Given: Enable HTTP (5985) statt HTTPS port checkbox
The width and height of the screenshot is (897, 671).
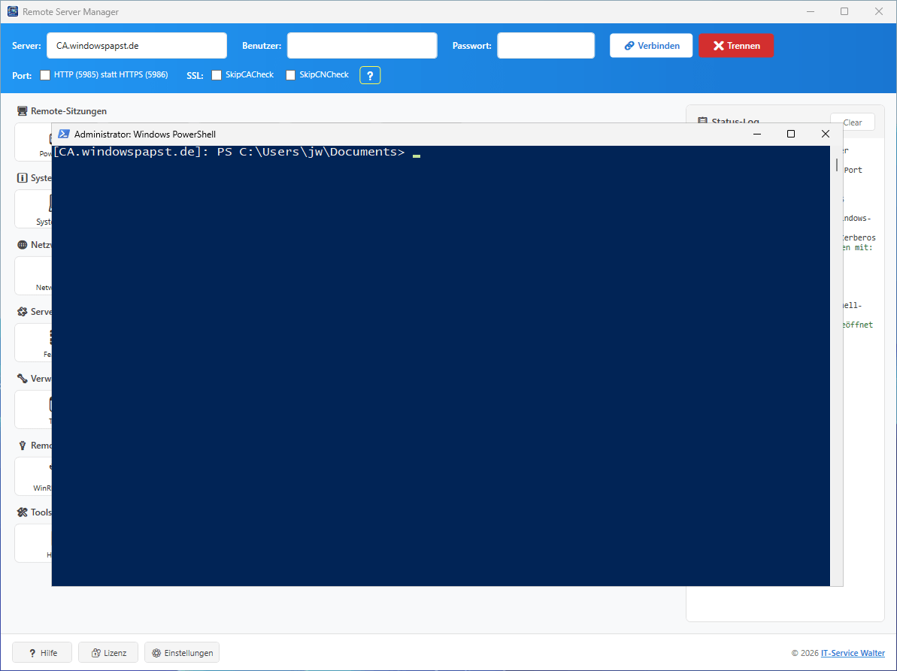Looking at the screenshot, I should [45, 75].
